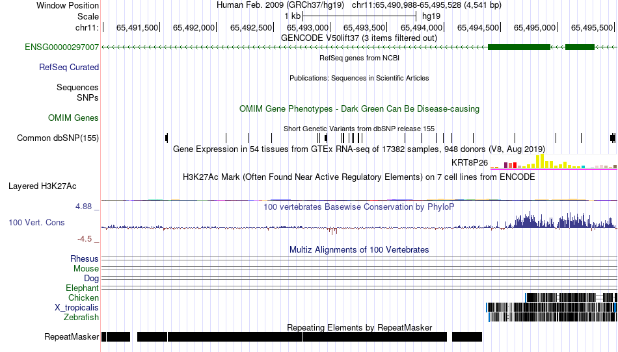Select the Chicken alignment row label
This screenshot has height=352, width=618.
tap(83, 297)
